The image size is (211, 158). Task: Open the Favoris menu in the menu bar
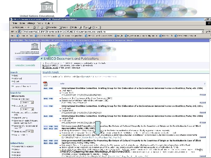(40, 23)
